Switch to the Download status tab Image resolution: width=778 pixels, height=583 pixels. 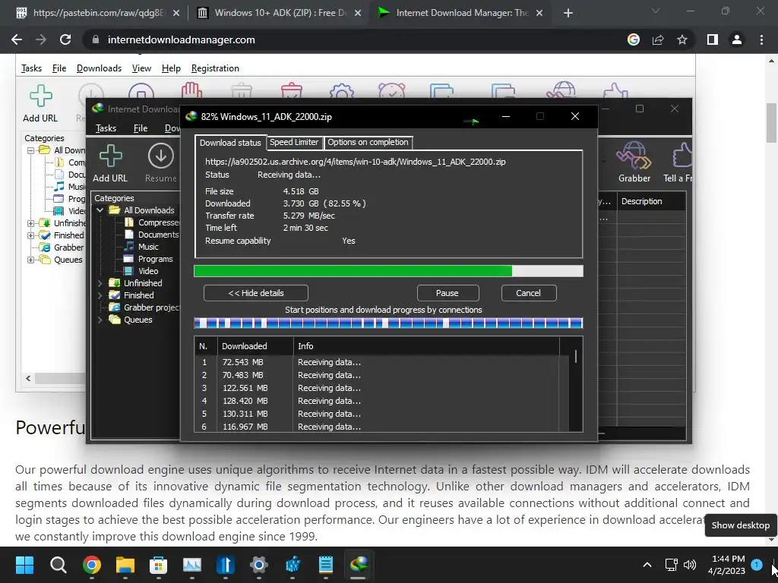pyautogui.click(x=230, y=143)
